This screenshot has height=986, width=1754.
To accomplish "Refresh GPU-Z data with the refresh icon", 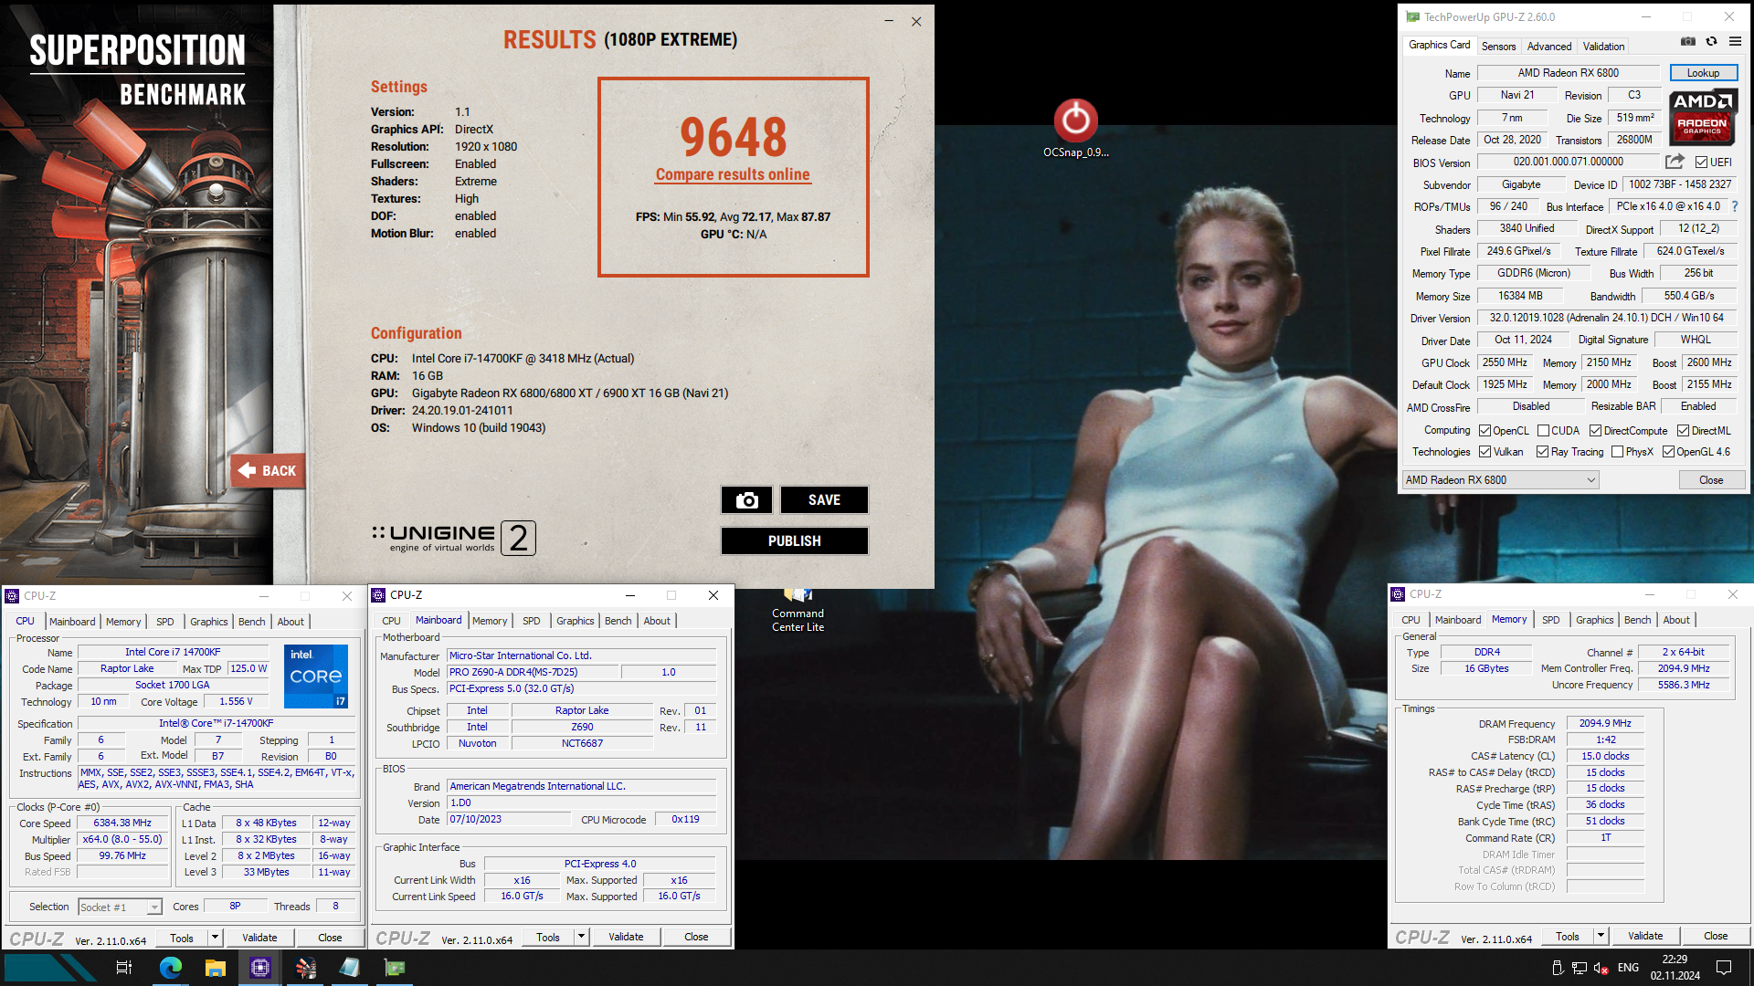I will (x=1712, y=41).
